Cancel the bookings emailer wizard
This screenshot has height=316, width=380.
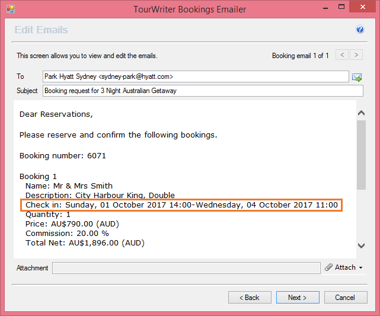pos(346,298)
